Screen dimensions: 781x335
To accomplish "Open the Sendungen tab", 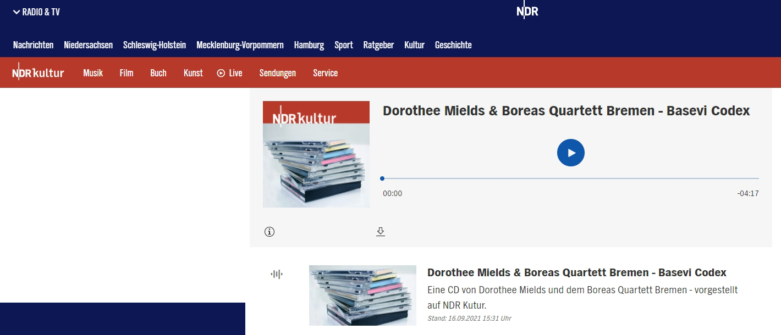I will 277,73.
